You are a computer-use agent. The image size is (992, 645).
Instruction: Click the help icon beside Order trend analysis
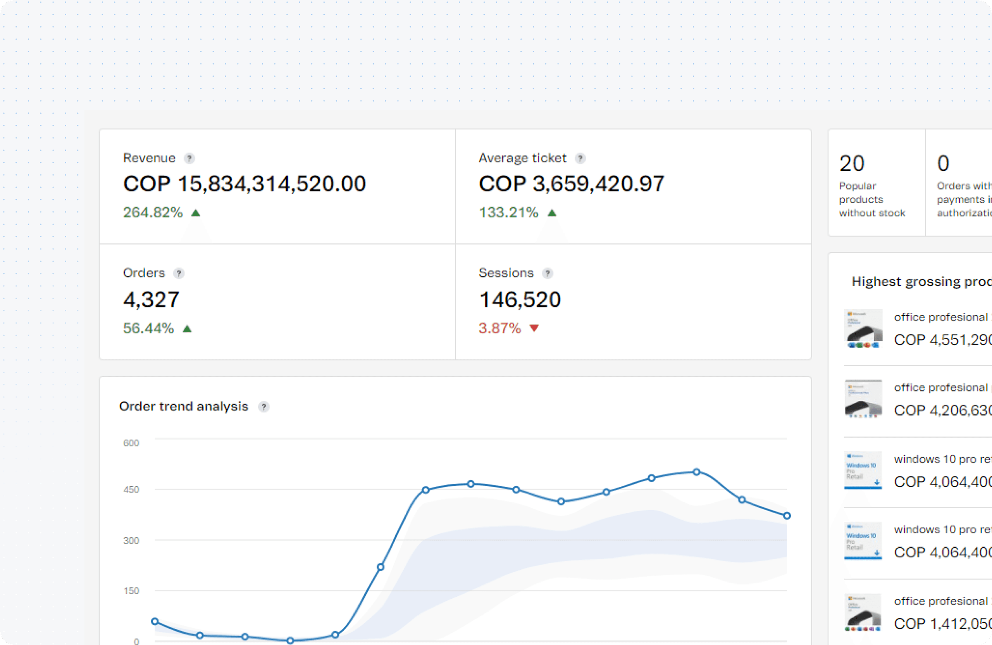(x=264, y=407)
